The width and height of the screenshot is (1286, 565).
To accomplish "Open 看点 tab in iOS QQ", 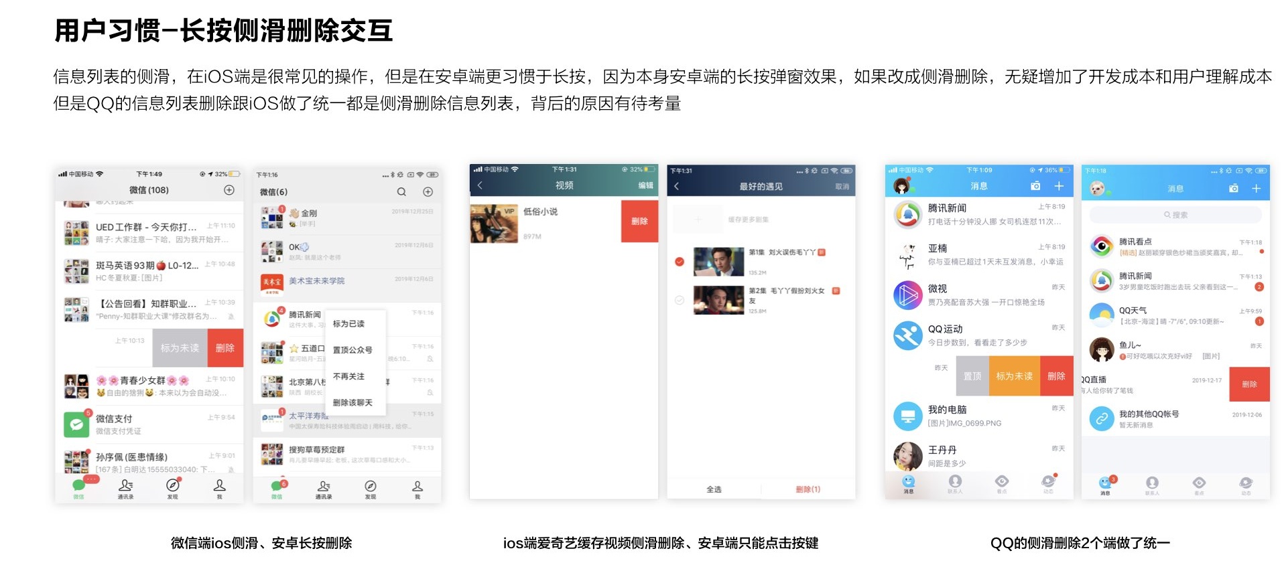I will click(x=1002, y=484).
